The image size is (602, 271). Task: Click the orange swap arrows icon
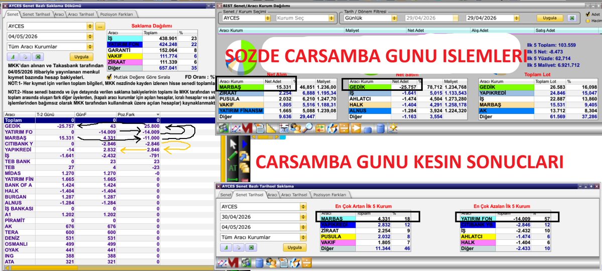coord(320,128)
